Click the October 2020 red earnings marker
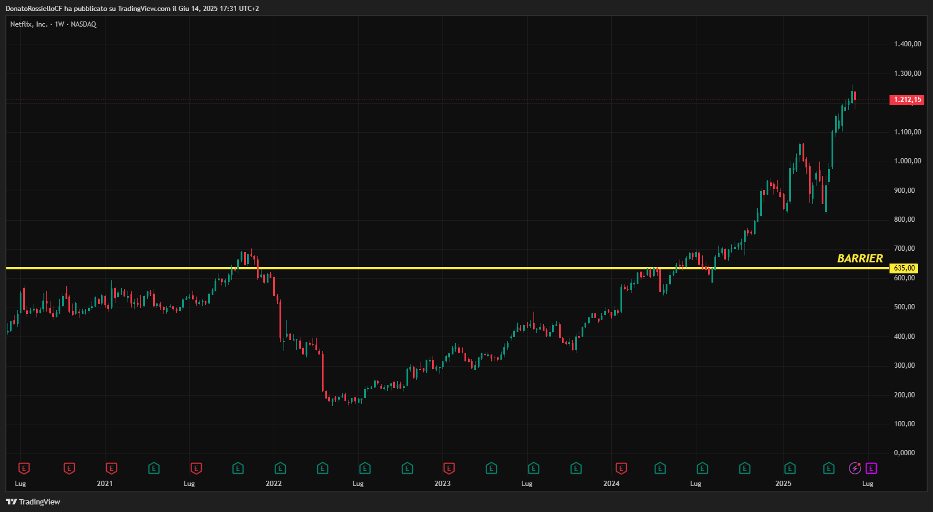Image resolution: width=933 pixels, height=512 pixels. coord(69,468)
